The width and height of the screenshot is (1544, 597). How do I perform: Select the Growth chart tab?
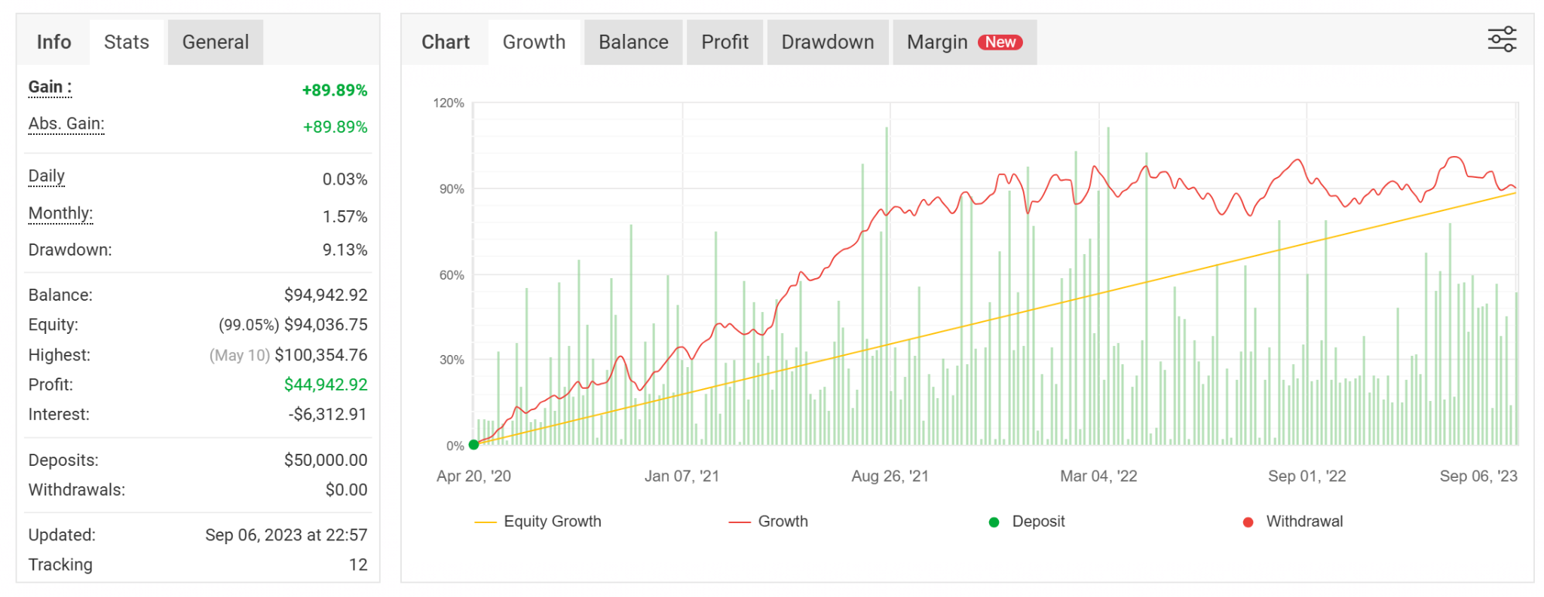coord(534,42)
